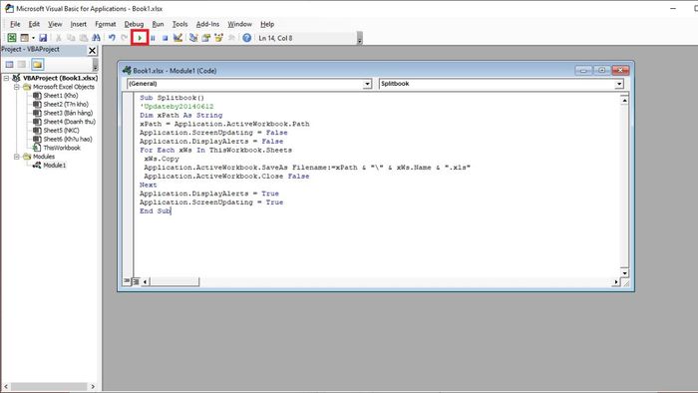Viewport: 698px width, 393px height.
Task: Stop the macro with the Reset button
Action: 166,38
